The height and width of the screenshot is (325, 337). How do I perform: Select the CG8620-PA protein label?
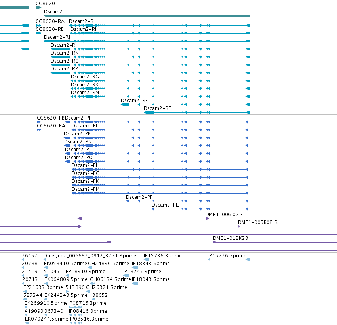[51, 126]
